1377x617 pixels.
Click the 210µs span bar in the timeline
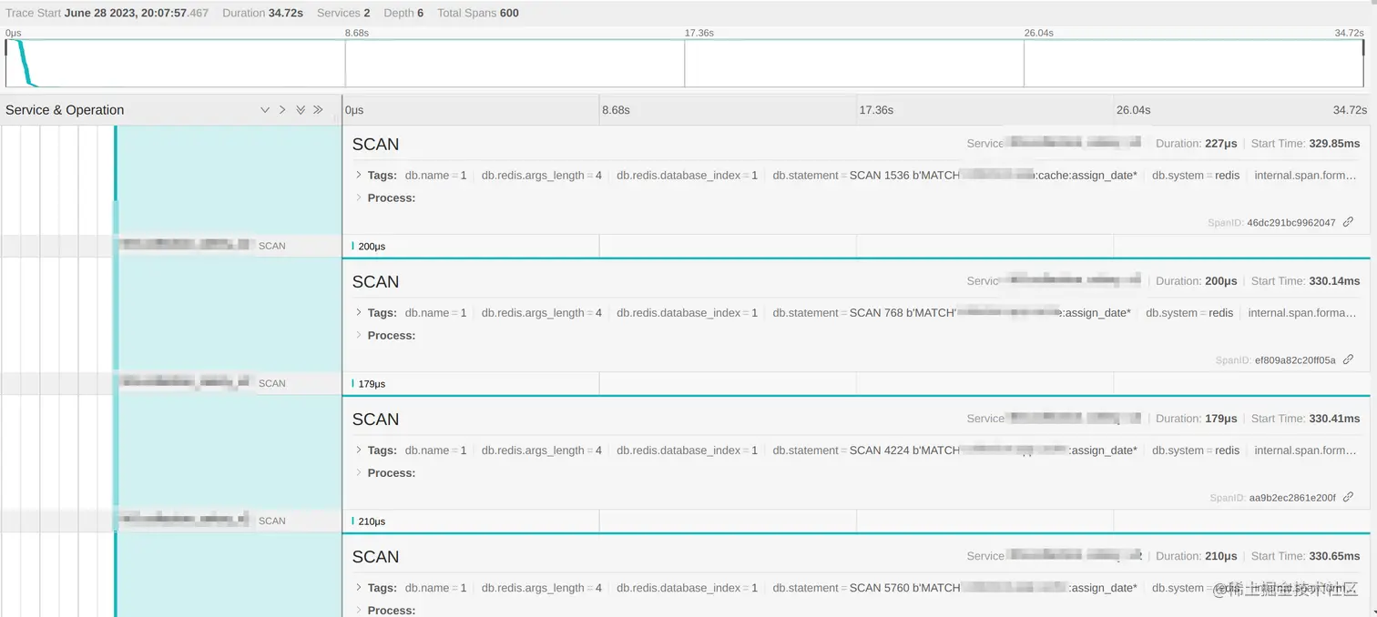(353, 521)
